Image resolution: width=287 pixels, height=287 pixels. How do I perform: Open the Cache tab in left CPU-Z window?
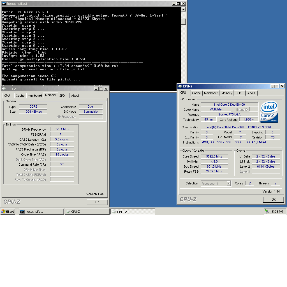click(20, 96)
